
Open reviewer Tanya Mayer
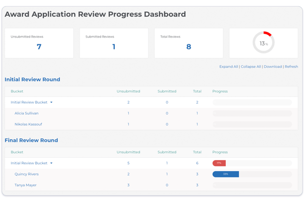[26, 185]
